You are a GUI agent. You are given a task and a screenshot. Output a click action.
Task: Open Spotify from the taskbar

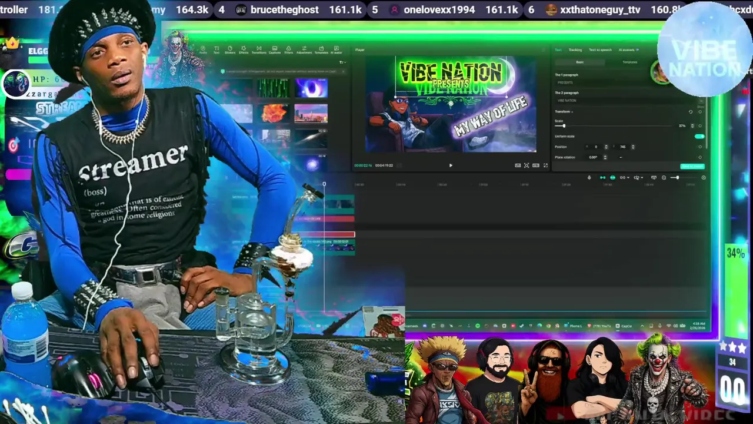click(478, 326)
